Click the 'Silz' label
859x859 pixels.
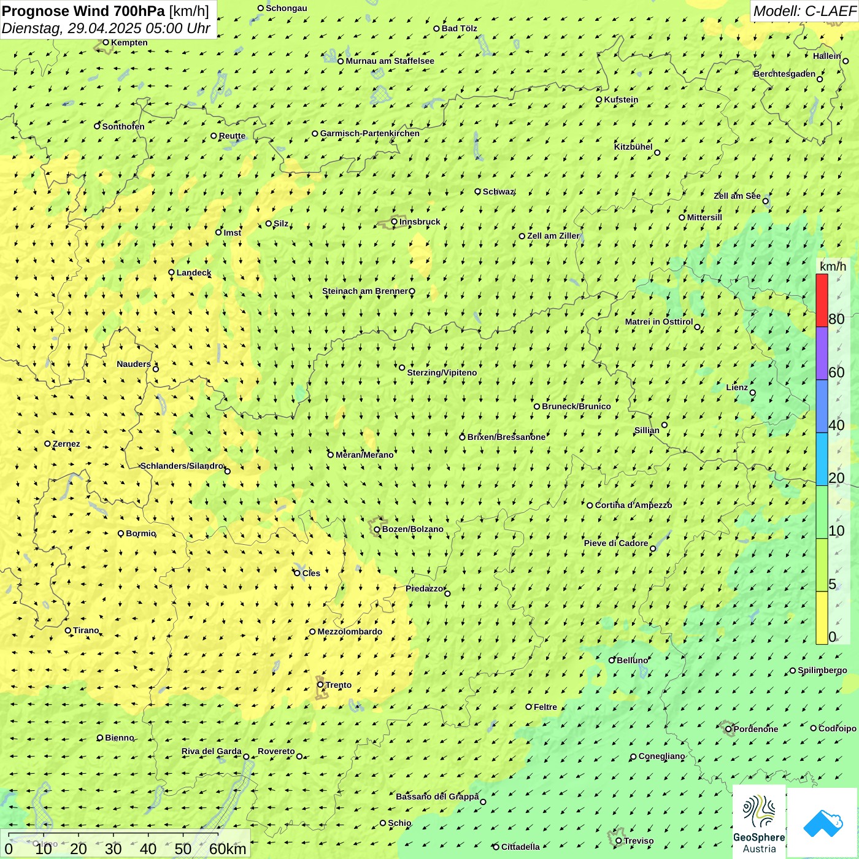[281, 223]
